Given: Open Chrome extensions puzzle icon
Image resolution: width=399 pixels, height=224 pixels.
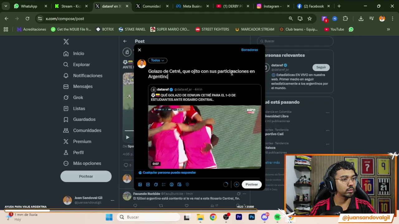Looking at the screenshot, I should point(345,19).
